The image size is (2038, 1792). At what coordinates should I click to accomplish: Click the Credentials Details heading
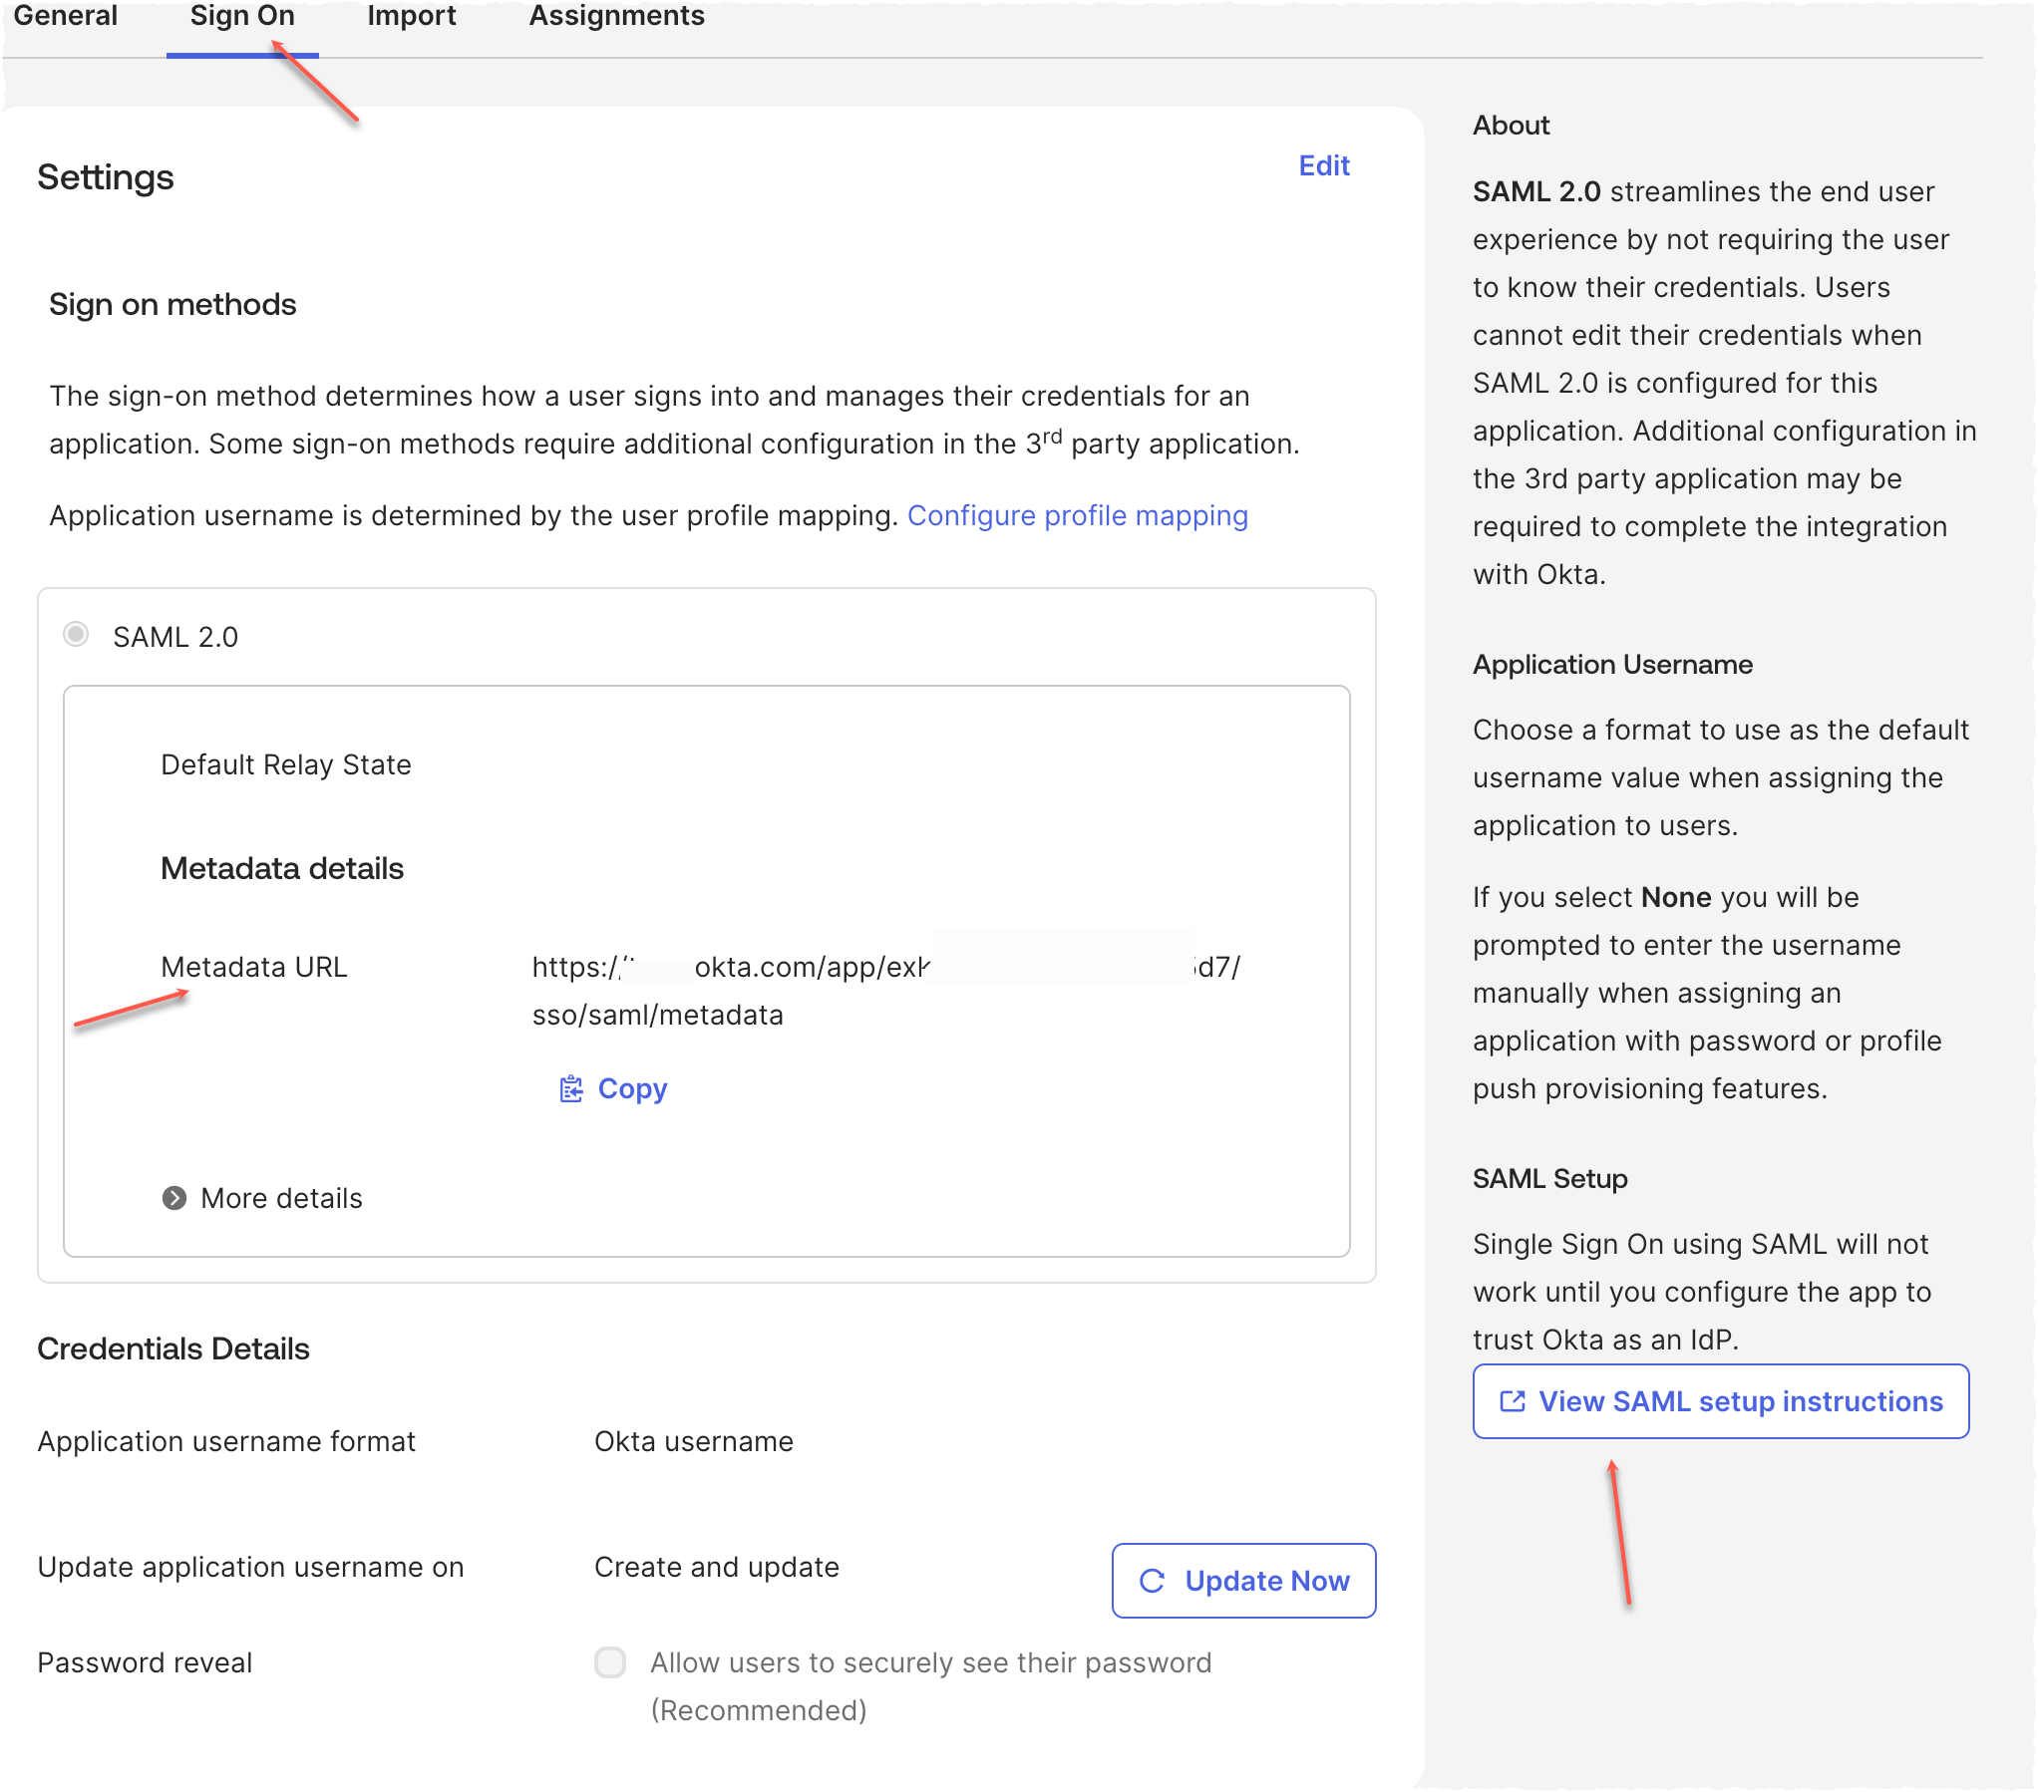coord(173,1348)
